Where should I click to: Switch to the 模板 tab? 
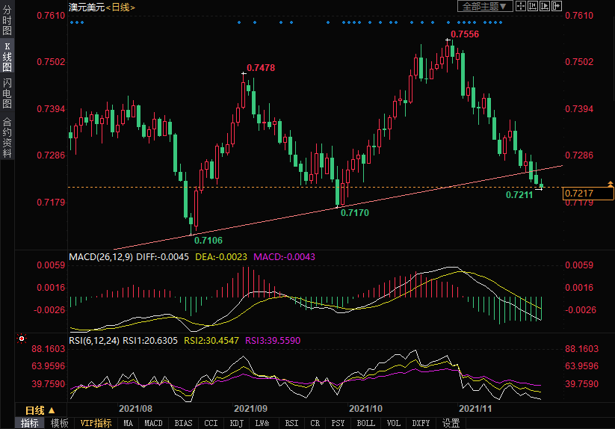pos(60,423)
